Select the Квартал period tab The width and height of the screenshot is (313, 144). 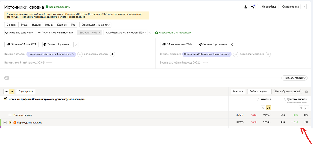coord(61,25)
